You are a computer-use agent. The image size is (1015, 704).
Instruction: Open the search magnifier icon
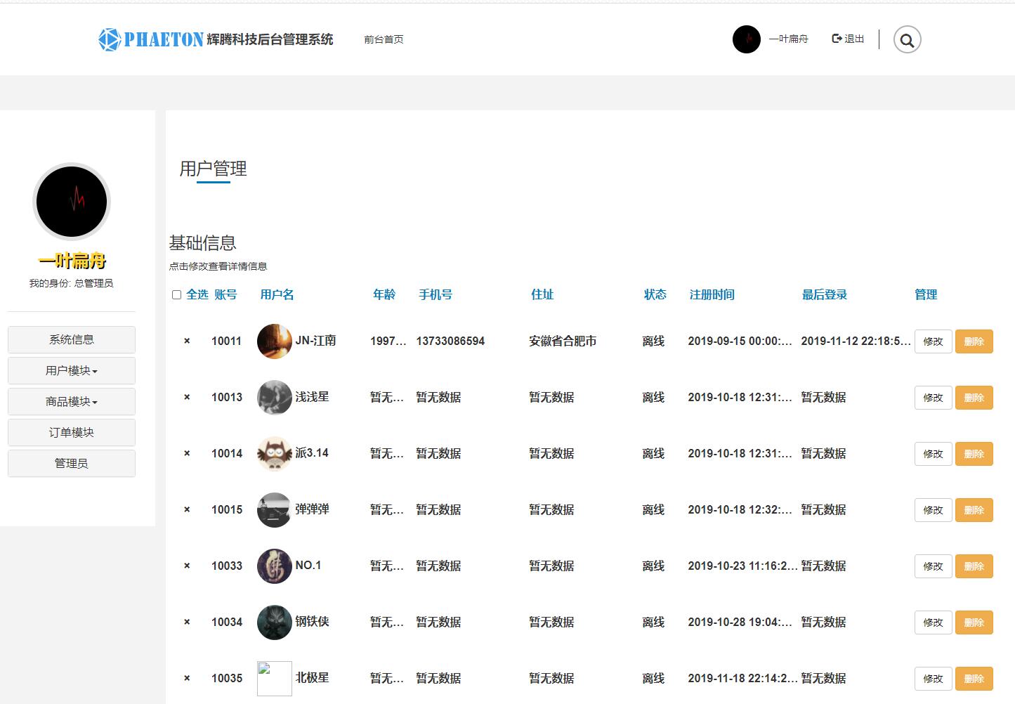pyautogui.click(x=907, y=40)
